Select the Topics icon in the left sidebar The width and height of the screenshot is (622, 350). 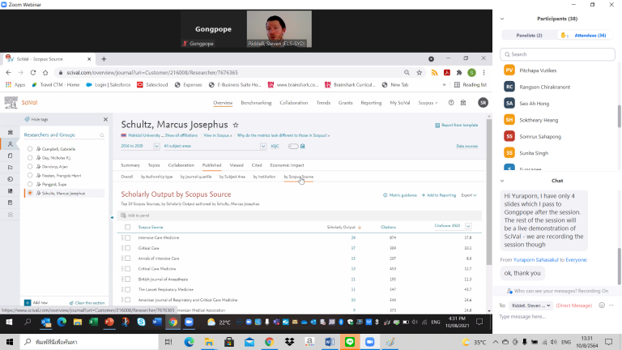[11, 179]
